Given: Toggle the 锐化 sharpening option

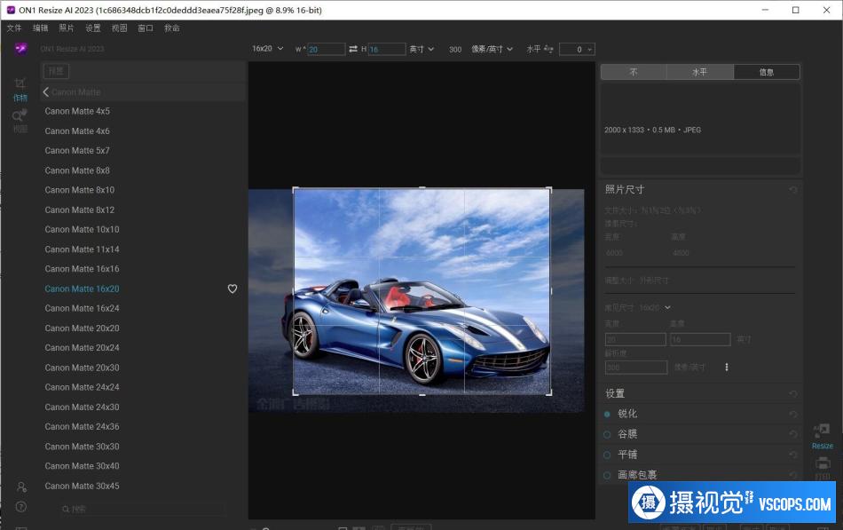Looking at the screenshot, I should [607, 414].
